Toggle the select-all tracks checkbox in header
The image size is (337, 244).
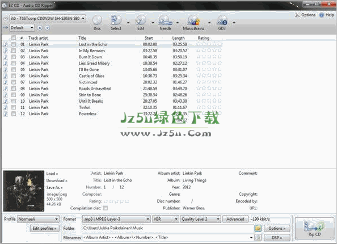(14, 37)
